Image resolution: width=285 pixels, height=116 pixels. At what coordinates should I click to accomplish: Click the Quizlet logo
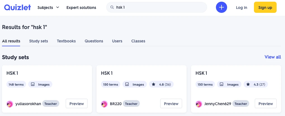coord(17,8)
